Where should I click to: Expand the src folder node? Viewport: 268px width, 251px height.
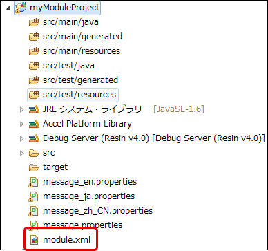pos(22,153)
